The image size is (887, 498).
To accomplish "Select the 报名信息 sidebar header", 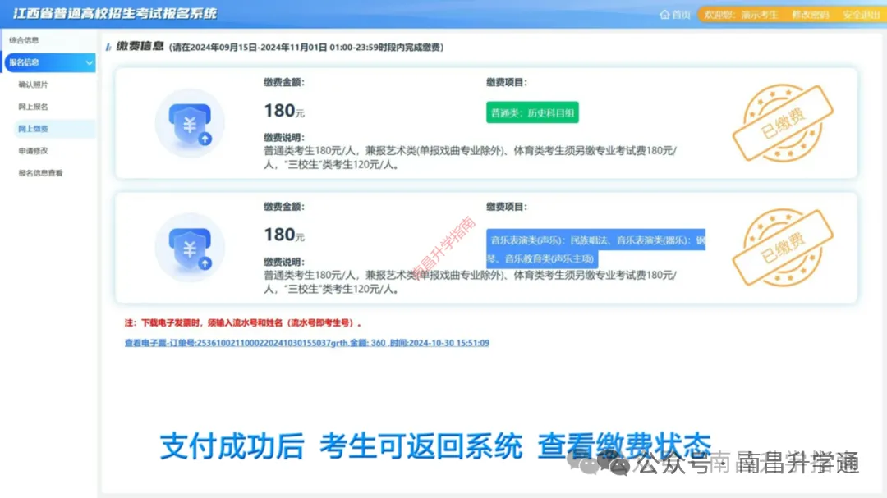I will tap(50, 62).
